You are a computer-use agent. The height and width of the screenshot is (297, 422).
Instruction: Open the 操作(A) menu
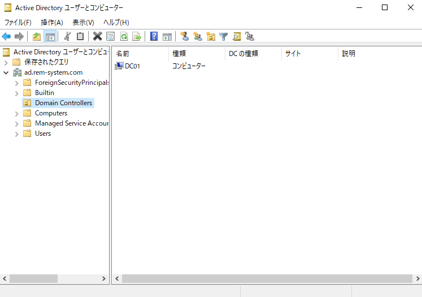52,22
